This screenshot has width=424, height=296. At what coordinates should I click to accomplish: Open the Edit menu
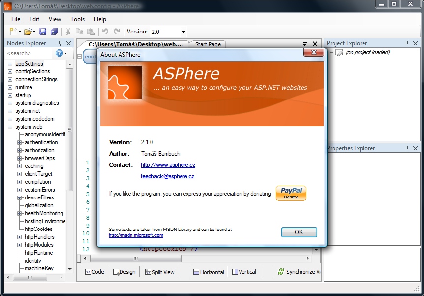pyautogui.click(x=34, y=19)
